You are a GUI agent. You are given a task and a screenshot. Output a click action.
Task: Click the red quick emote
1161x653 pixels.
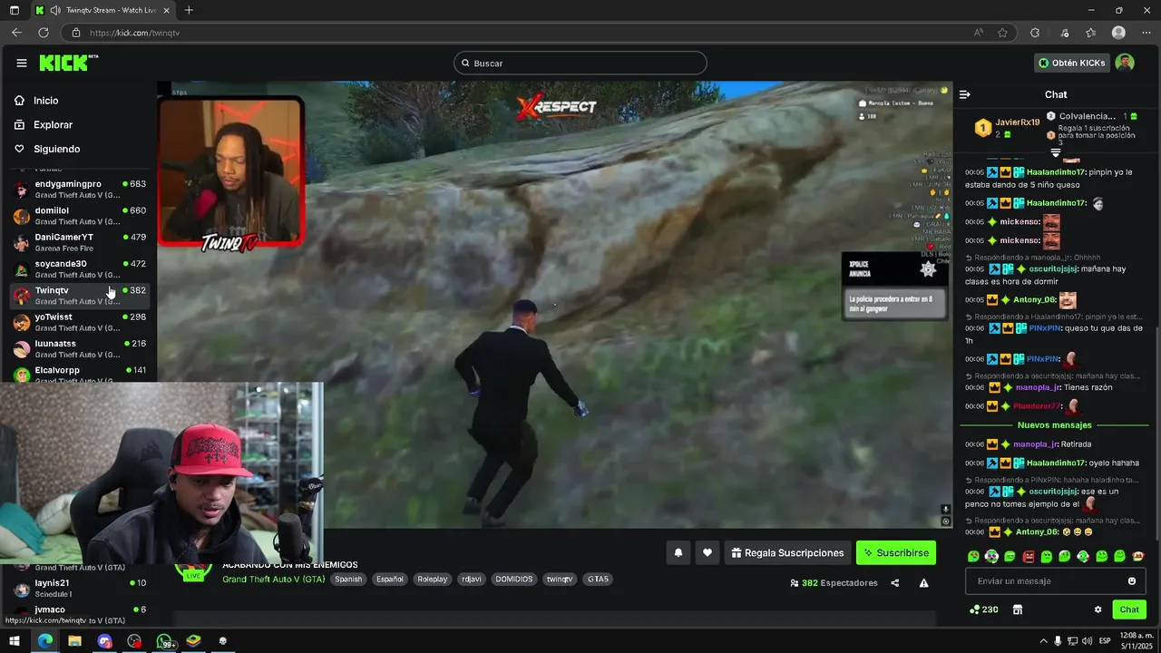coord(1029,556)
